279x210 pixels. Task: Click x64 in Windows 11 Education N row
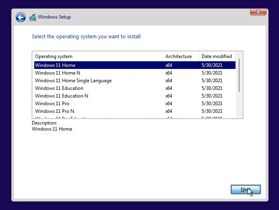click(x=169, y=96)
